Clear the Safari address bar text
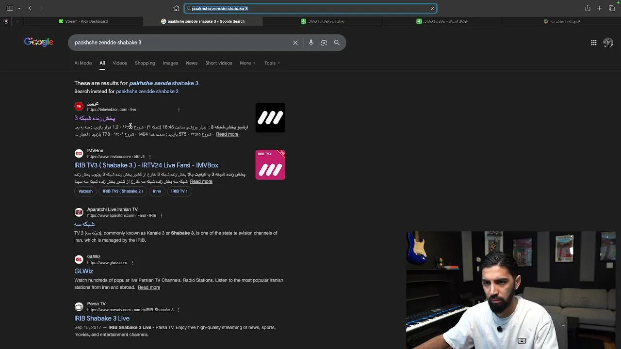Image resolution: width=621 pixels, height=349 pixels. pos(433,8)
